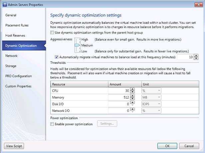Click the Disk I/O amount field
This screenshot has width=205, height=153.
click(x=119, y=104)
